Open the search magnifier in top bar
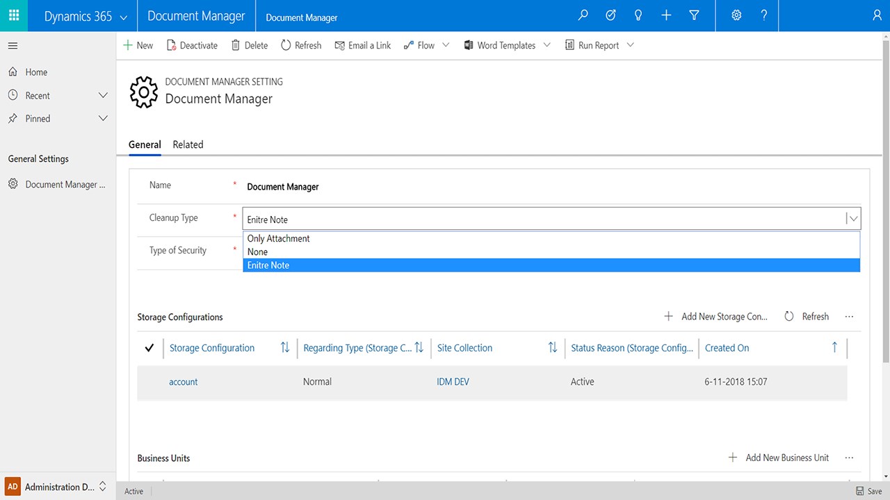The width and height of the screenshot is (890, 500). point(583,15)
